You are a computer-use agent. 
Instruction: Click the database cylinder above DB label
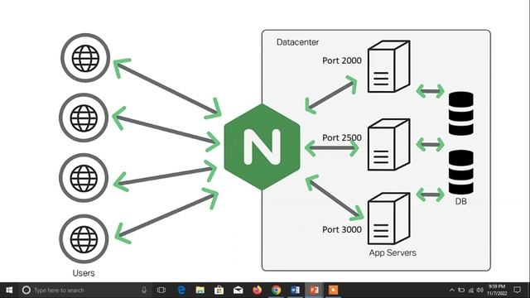461,172
